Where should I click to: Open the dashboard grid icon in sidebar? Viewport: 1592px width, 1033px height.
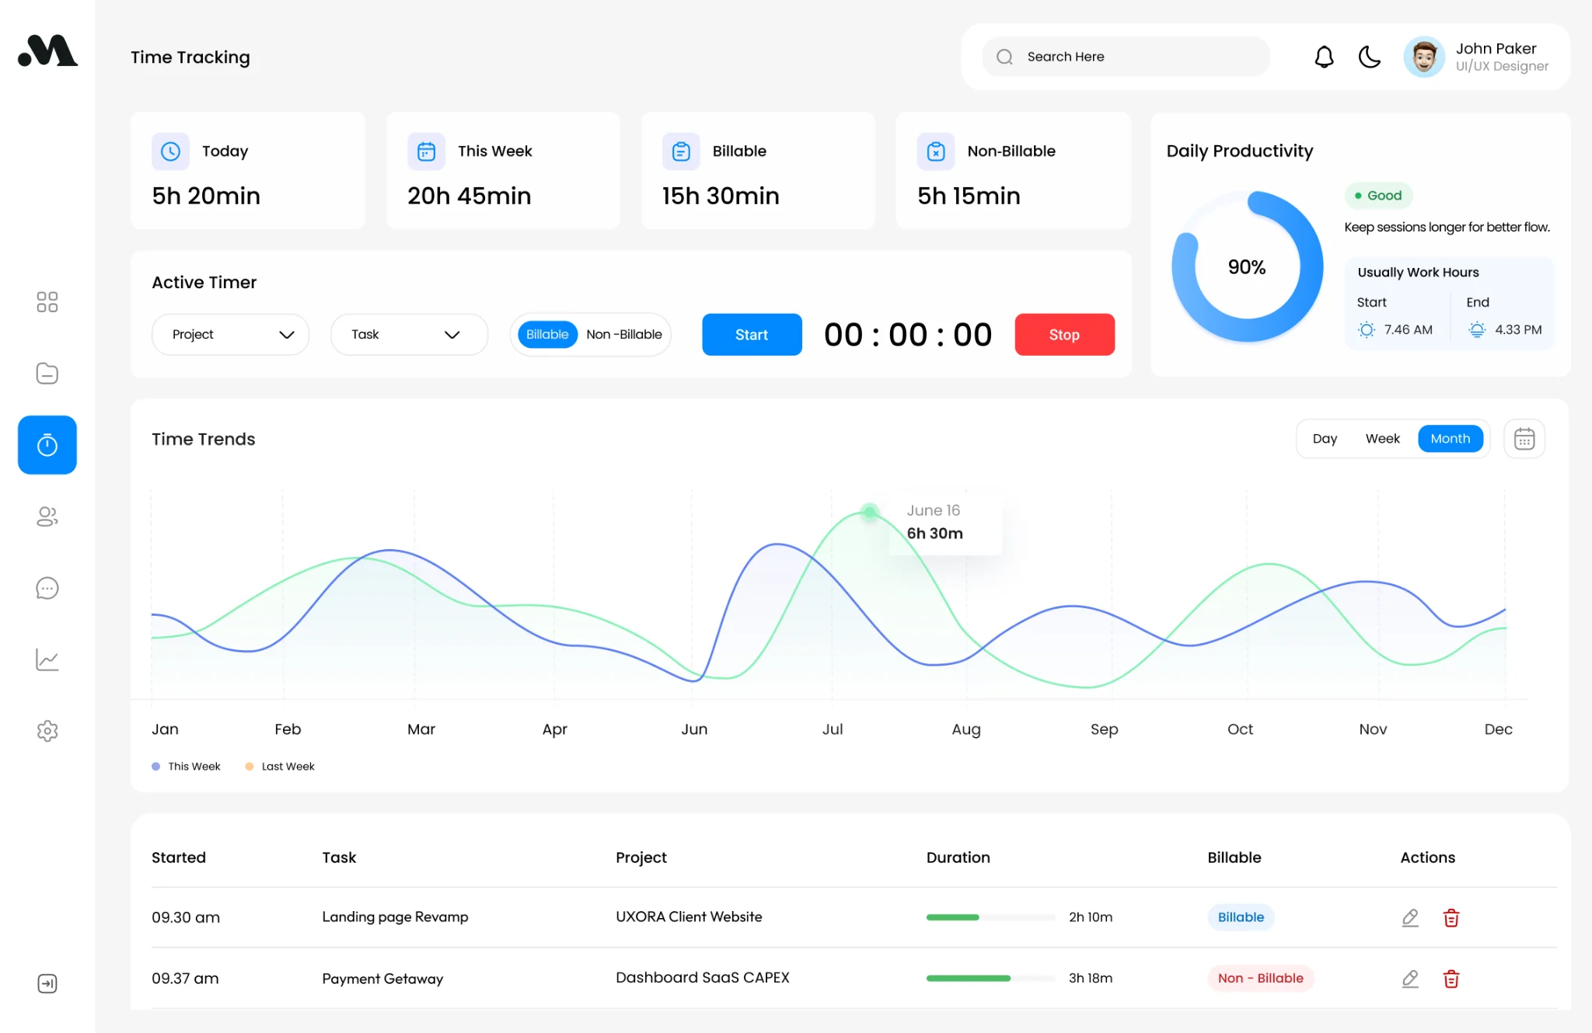tap(47, 302)
